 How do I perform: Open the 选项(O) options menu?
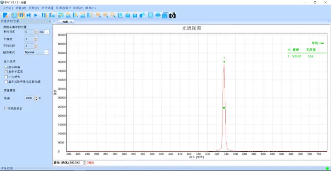coord(78,8)
